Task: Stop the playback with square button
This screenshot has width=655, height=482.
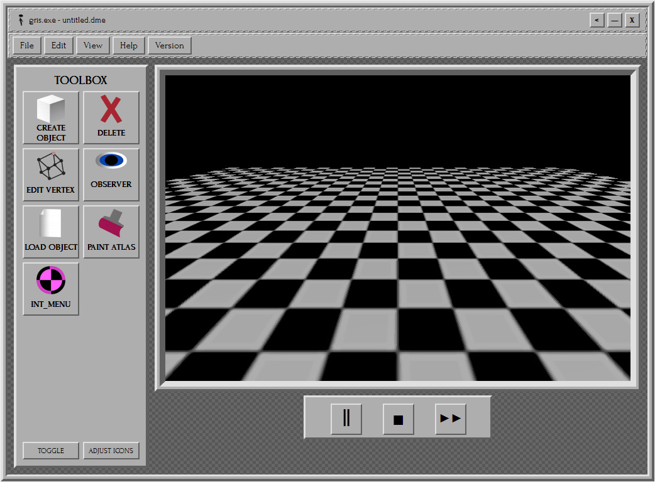Action: pos(399,419)
